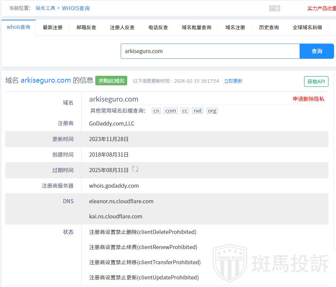This screenshot has height=287, width=336.
Task: Go to 电话反查 tab
Action: click(x=158, y=27)
